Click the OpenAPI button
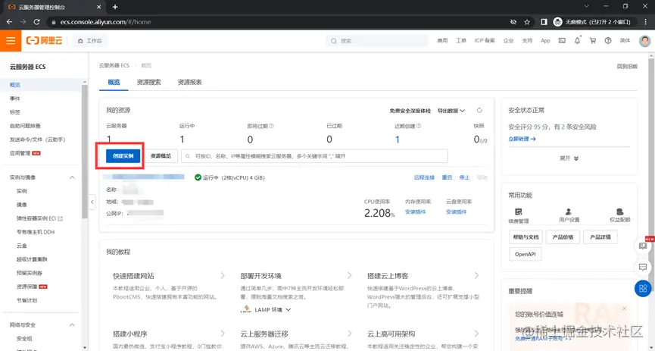Image resolution: width=655 pixels, height=351 pixels. (525, 254)
